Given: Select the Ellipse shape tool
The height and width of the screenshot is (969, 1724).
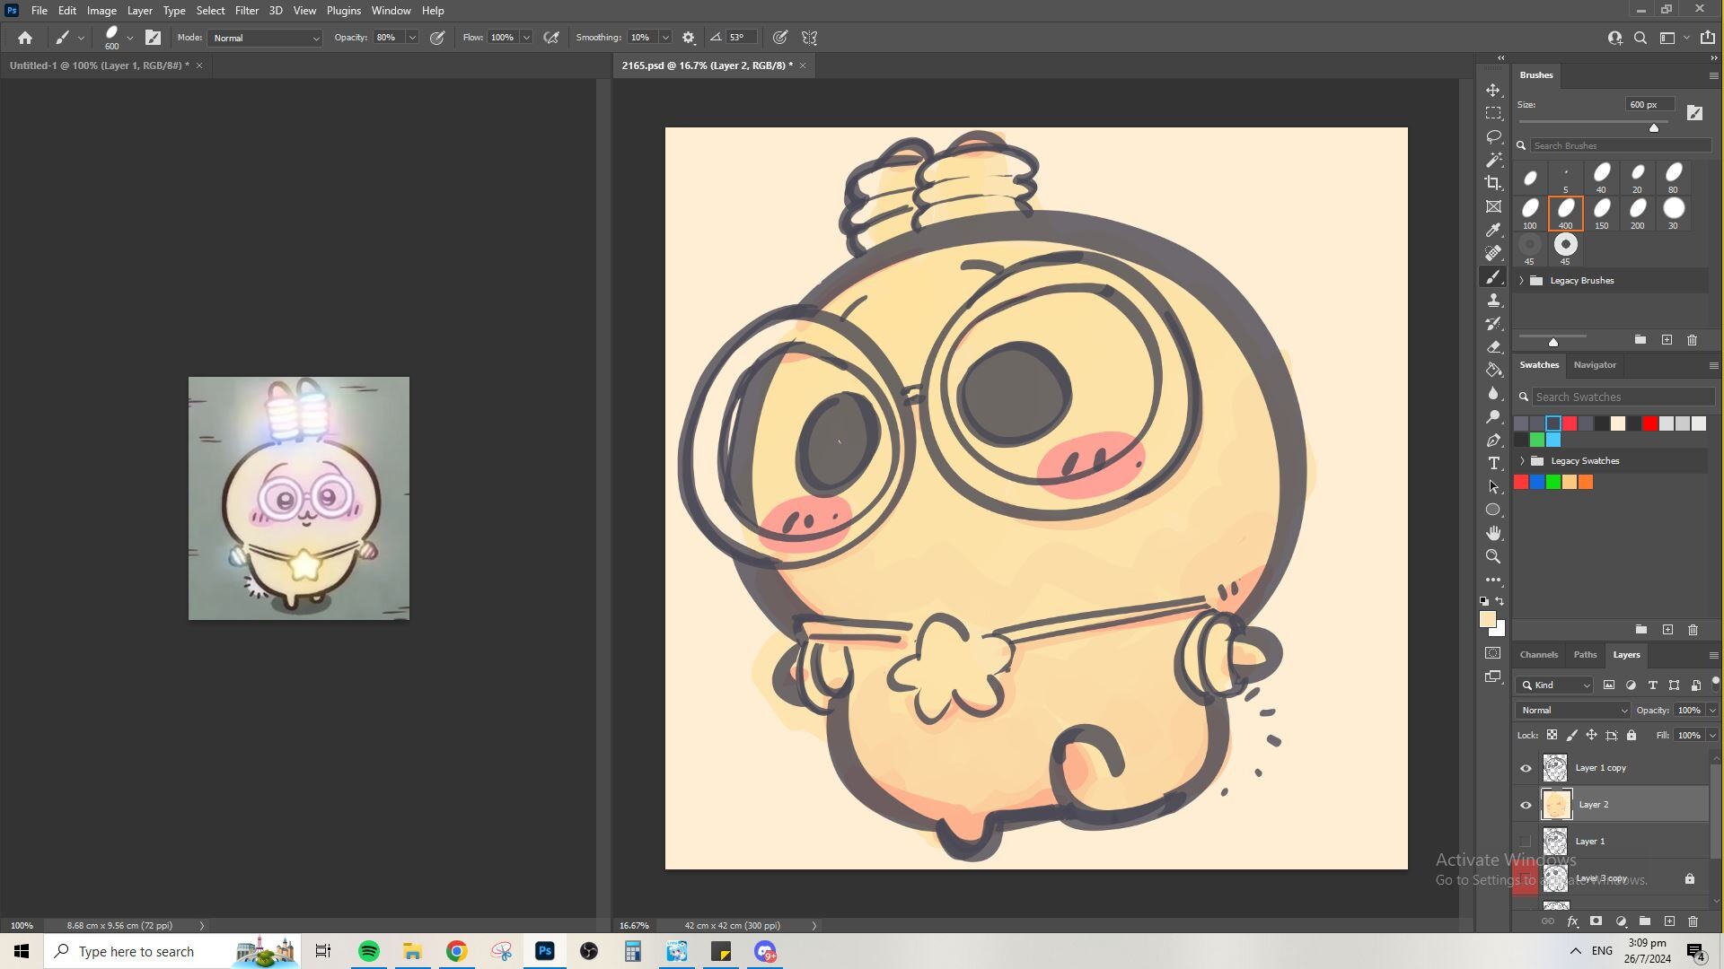Looking at the screenshot, I should 1493,511.
